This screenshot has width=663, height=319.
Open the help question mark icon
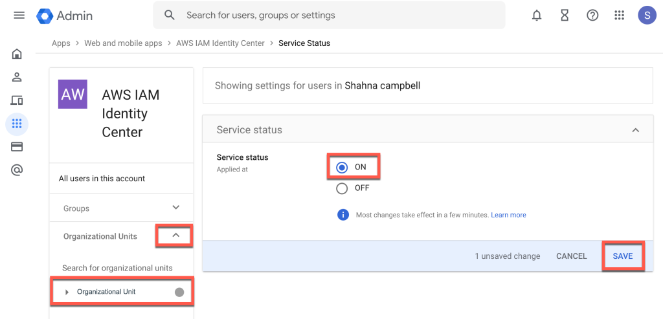point(592,16)
